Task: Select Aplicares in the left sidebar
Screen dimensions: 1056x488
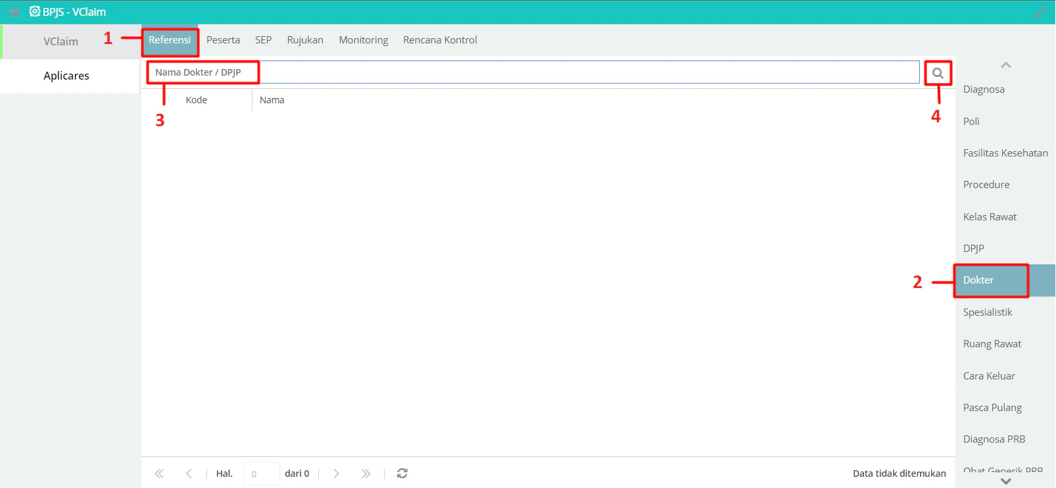Action: point(70,76)
